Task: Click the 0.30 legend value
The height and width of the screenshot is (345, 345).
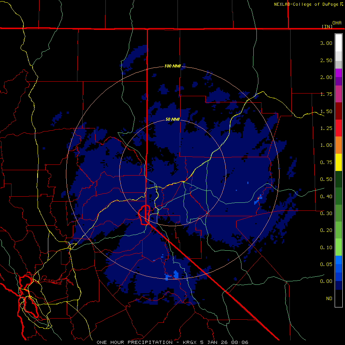Action: point(326,213)
